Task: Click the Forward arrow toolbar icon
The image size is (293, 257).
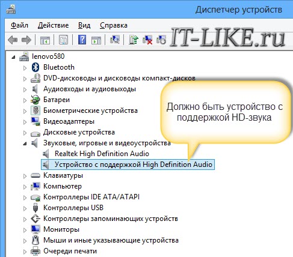Action: (x=26, y=40)
